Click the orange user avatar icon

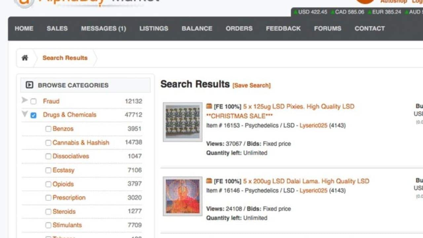(365, 1)
